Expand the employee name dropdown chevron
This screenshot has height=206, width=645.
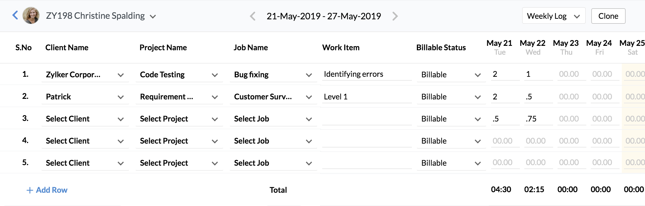coord(153,17)
